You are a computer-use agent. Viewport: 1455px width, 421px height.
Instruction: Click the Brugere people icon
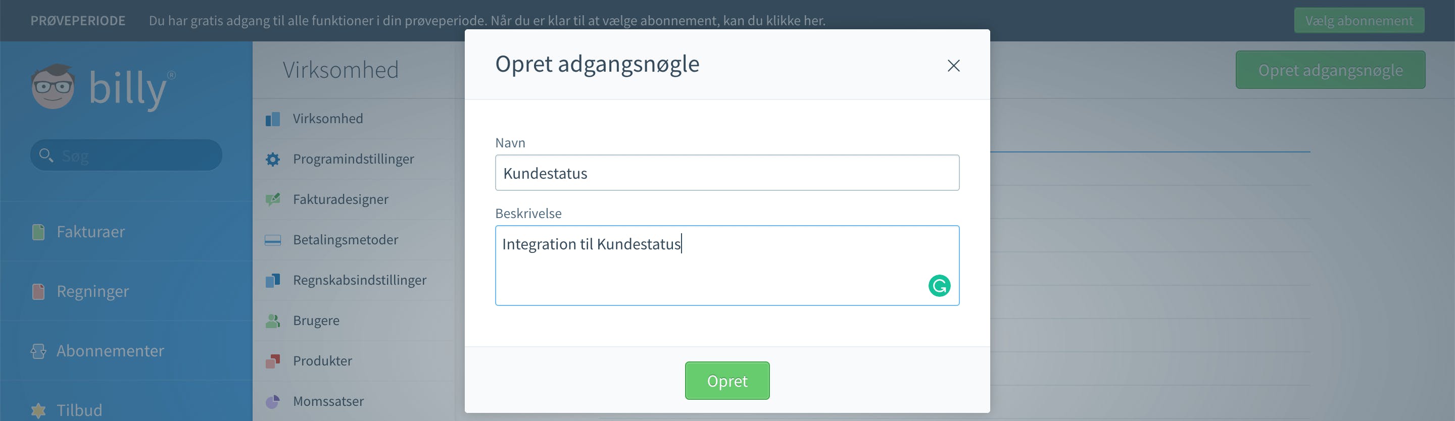(273, 321)
